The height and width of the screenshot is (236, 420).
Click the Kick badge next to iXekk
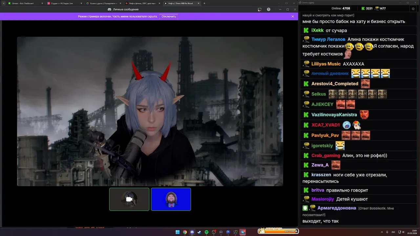306,30
